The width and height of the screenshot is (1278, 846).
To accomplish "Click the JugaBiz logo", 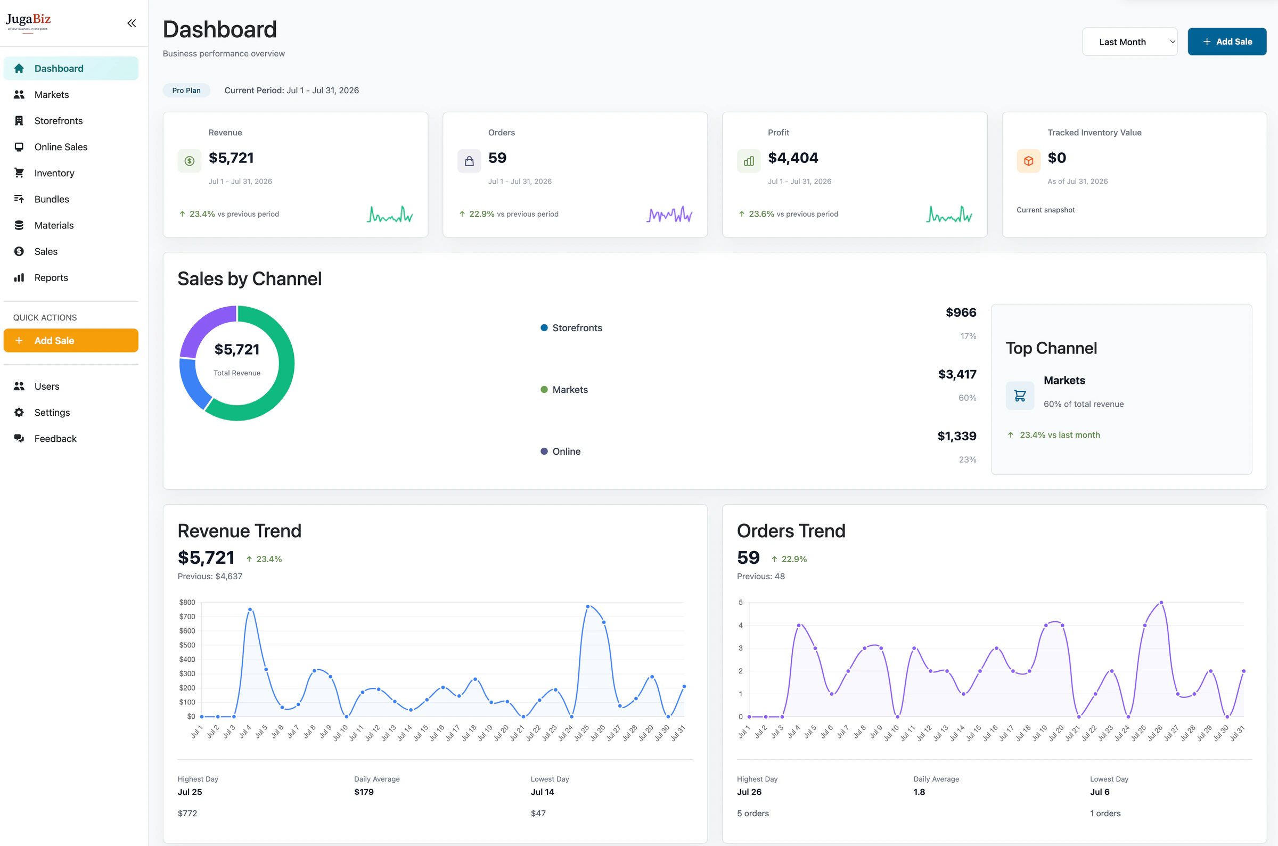I will (x=28, y=23).
